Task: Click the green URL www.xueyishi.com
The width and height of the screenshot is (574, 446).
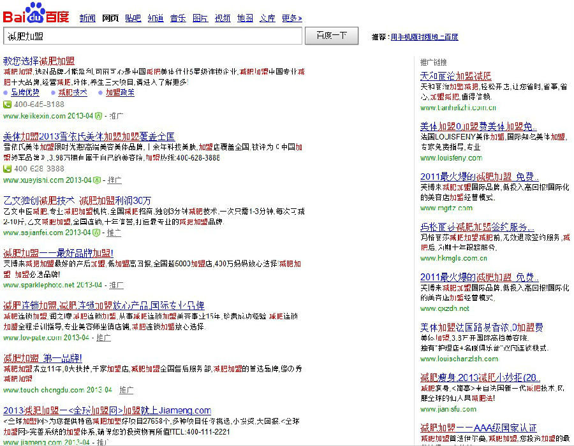Action: [34, 180]
